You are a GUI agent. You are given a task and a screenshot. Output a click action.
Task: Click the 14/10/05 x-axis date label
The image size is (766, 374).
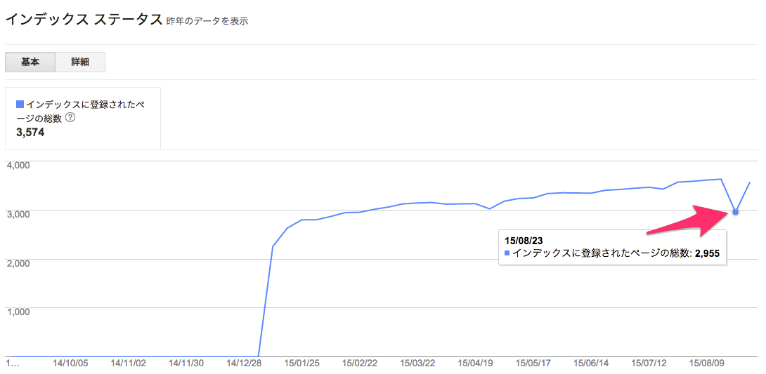[x=70, y=363]
